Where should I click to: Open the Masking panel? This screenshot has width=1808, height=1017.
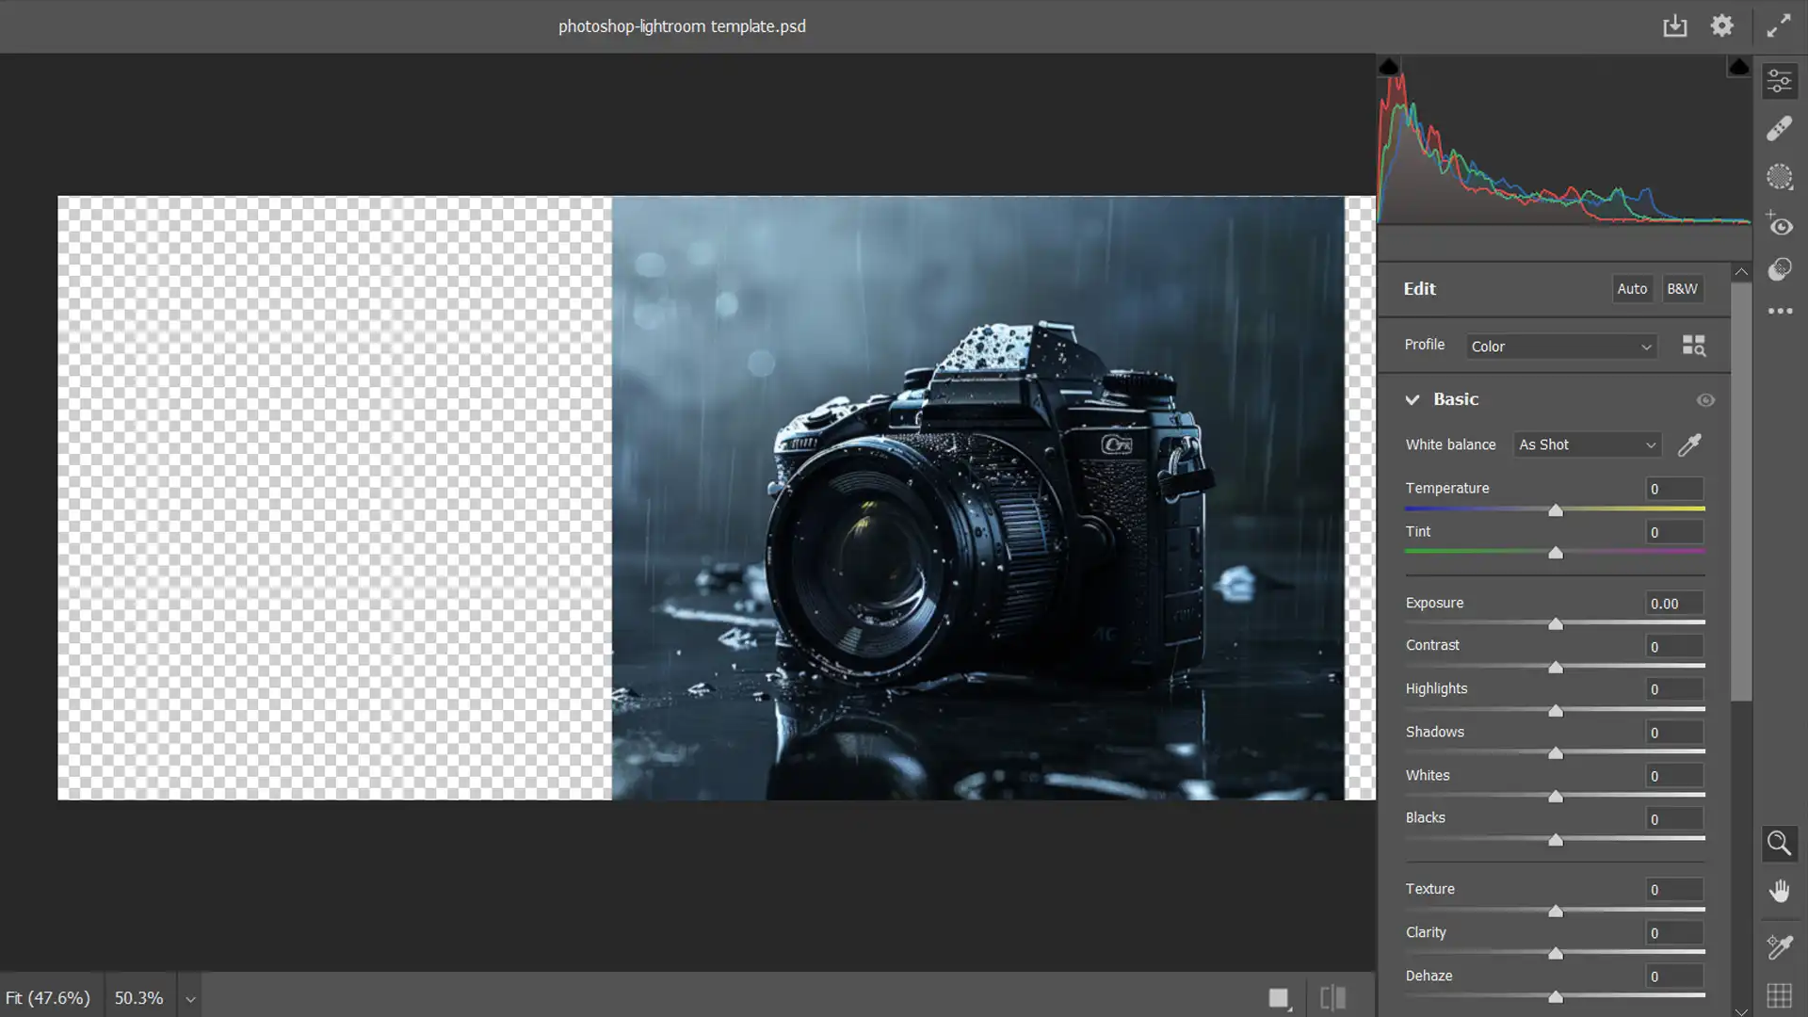[x=1780, y=176]
